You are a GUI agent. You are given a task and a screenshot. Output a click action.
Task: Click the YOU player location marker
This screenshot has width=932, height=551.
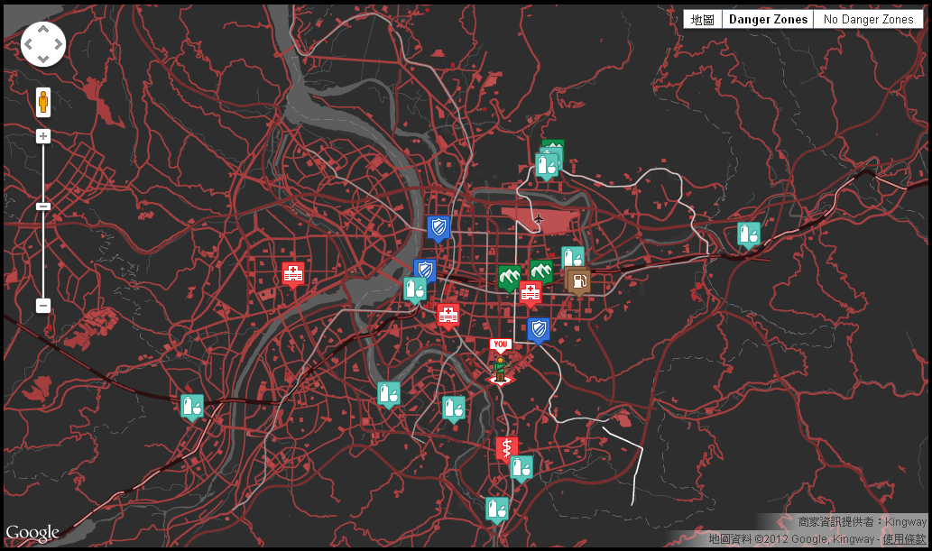pos(500,364)
